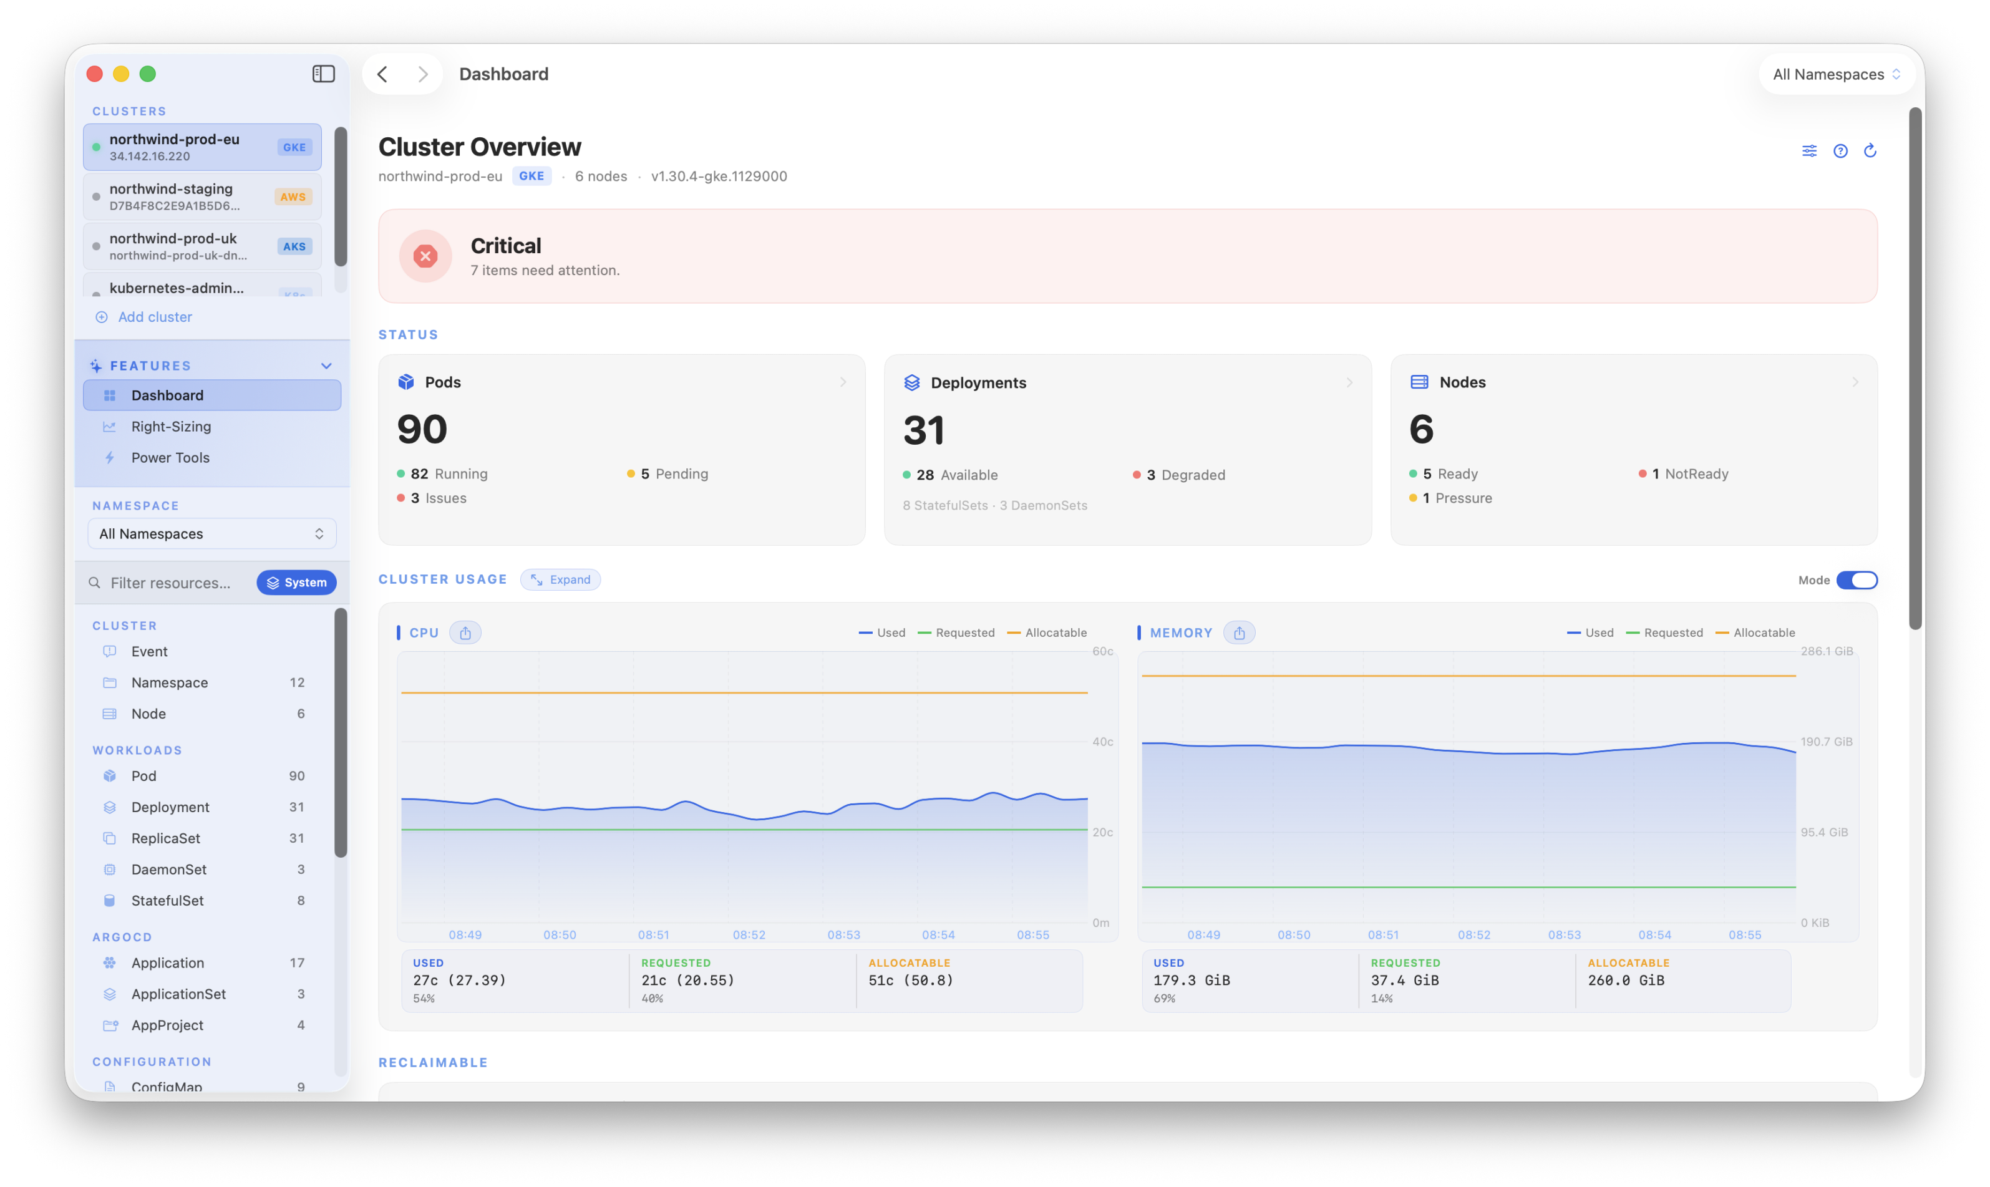The width and height of the screenshot is (1990, 1187).
Task: Toggle the System filter pill
Action: coord(297,583)
